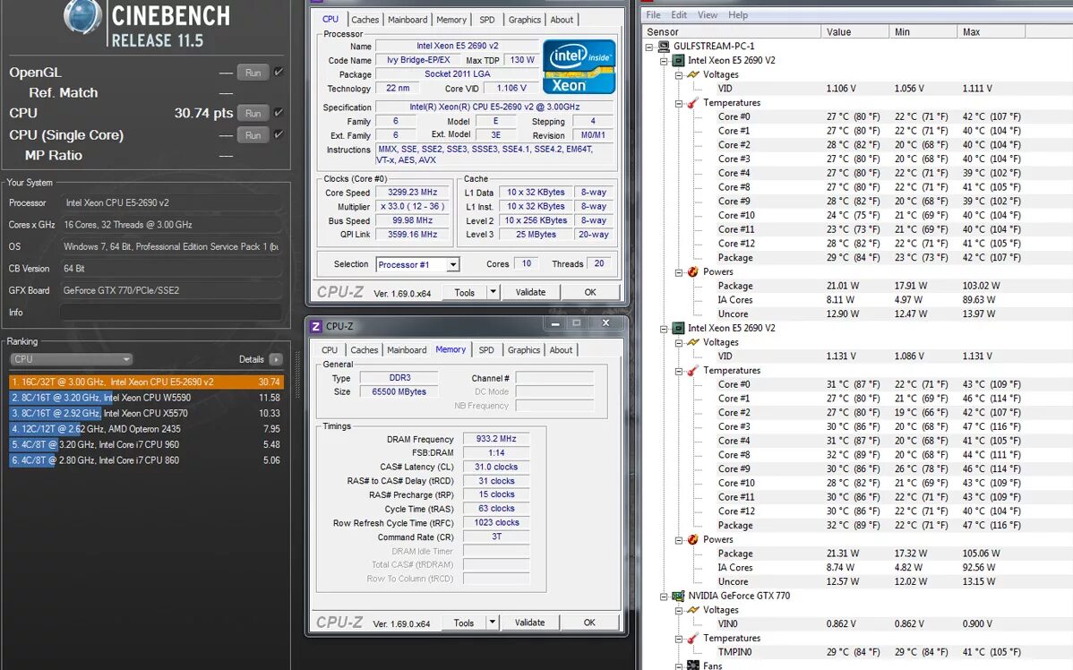Click the Fans icon in sensor tree
The width and height of the screenshot is (1073, 670).
click(x=692, y=666)
